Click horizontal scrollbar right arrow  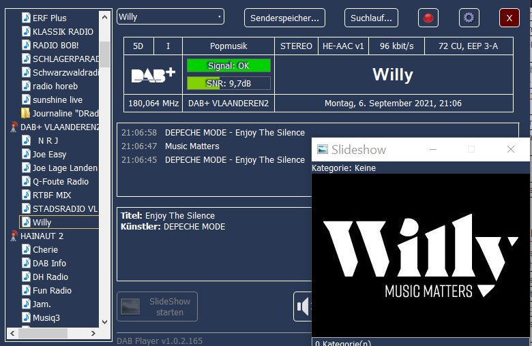(93, 334)
